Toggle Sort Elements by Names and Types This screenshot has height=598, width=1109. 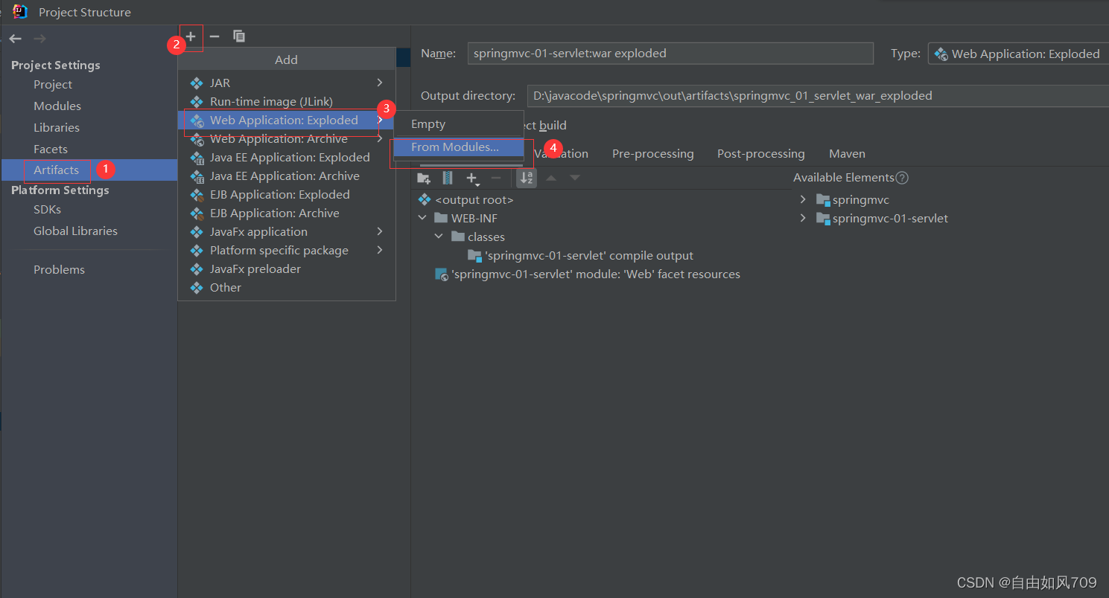point(527,178)
